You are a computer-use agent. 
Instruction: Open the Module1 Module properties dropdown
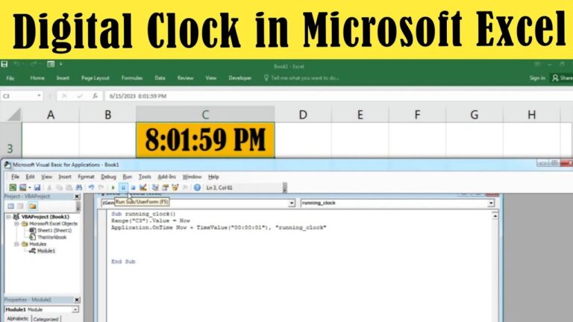(x=75, y=309)
